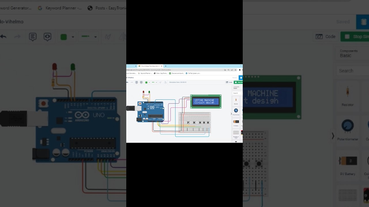Open wire color dropdown arrow in center frame
Image resolution: width=369 pixels, height=207 pixels.
149,83
